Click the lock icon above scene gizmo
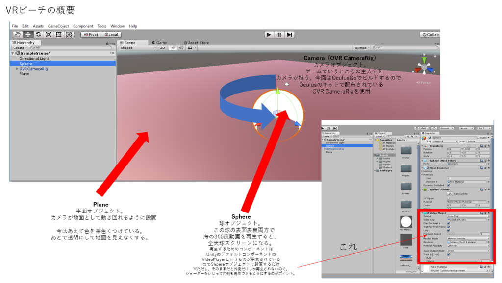Image resolution: width=502 pixels, height=283 pixels. tap(435, 56)
